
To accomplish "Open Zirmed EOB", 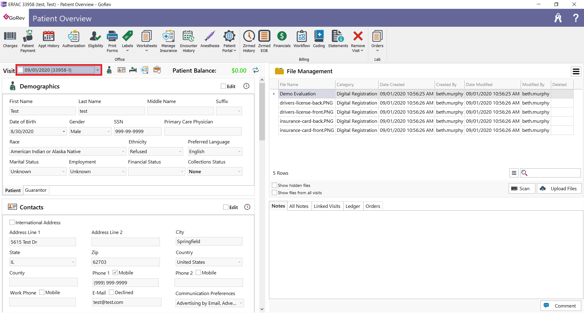I will (264, 41).
